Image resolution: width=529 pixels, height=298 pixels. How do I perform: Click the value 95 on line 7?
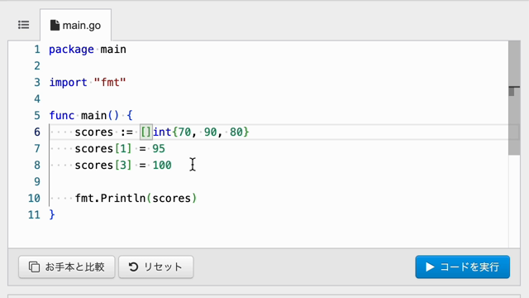[x=159, y=149]
